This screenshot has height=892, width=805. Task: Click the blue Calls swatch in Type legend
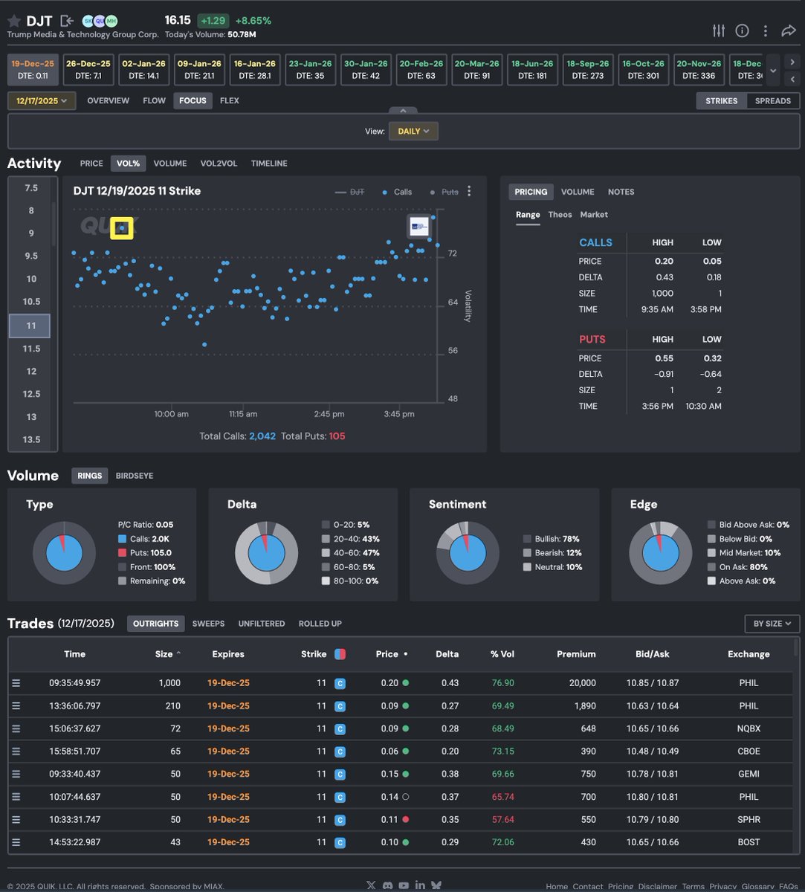[122, 539]
